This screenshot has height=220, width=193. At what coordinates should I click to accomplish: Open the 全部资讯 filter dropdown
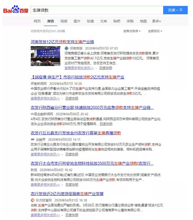(x=155, y=31)
